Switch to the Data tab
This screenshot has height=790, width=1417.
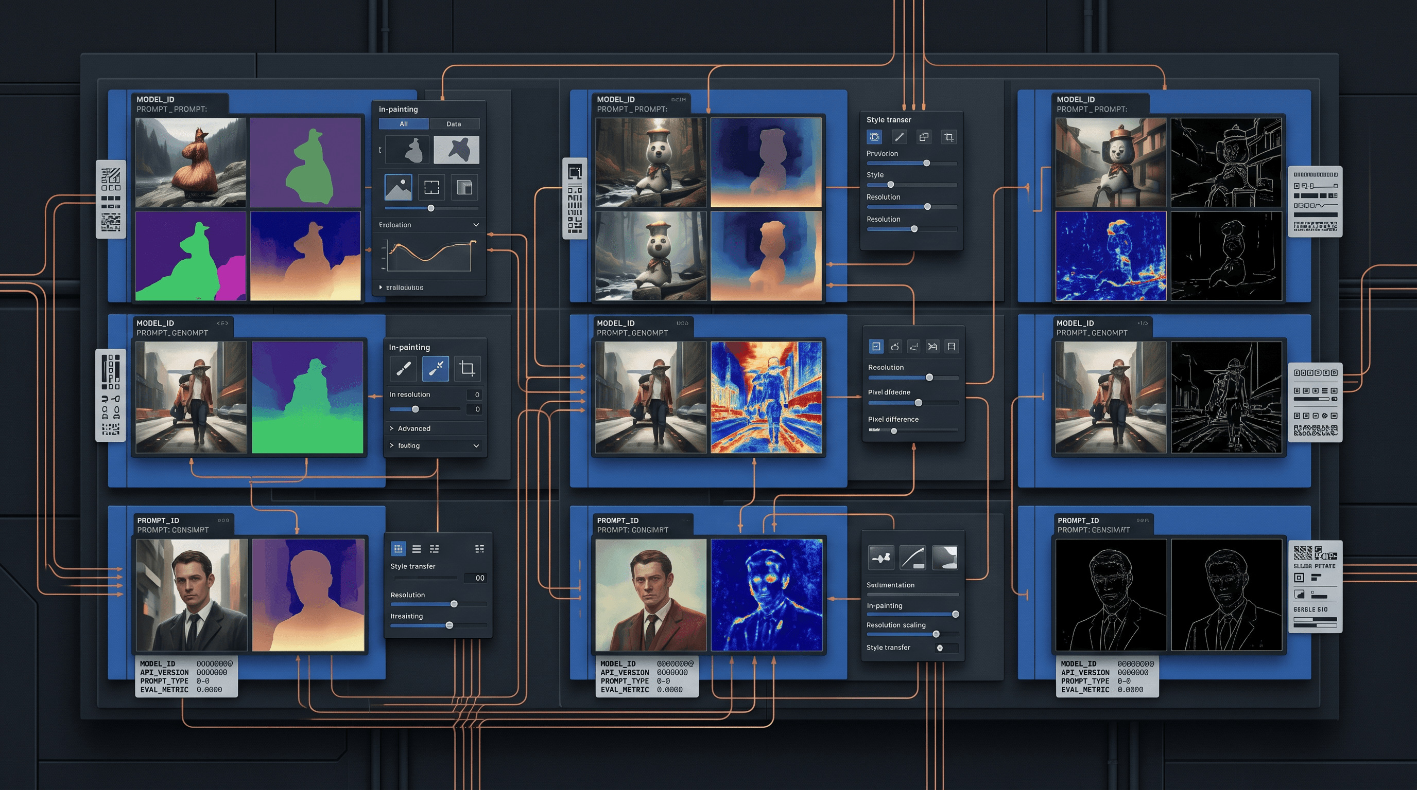click(454, 124)
